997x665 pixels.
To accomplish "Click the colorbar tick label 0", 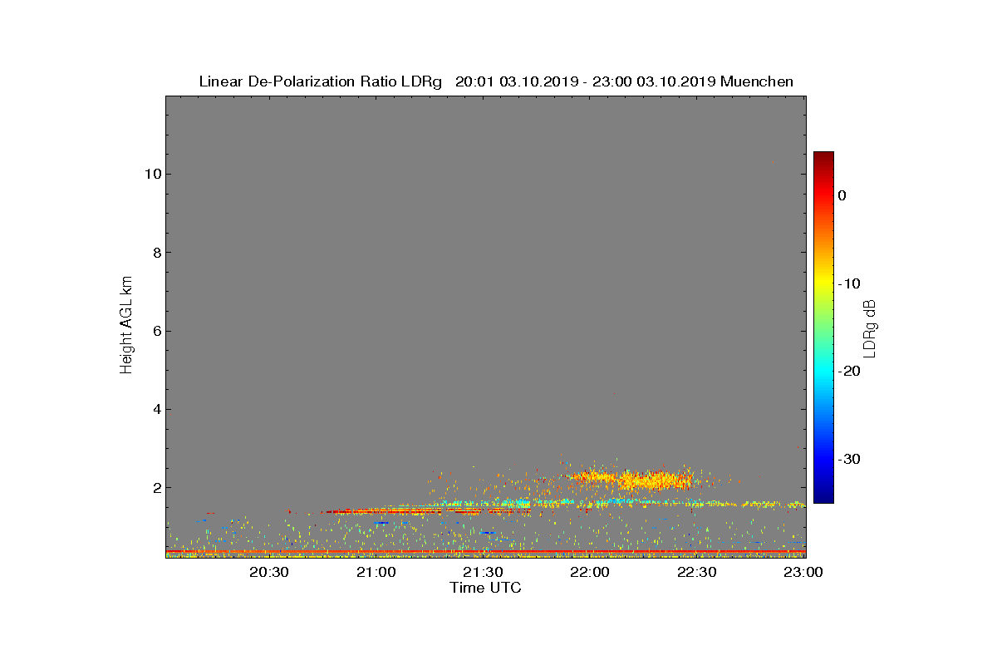I will pos(842,195).
